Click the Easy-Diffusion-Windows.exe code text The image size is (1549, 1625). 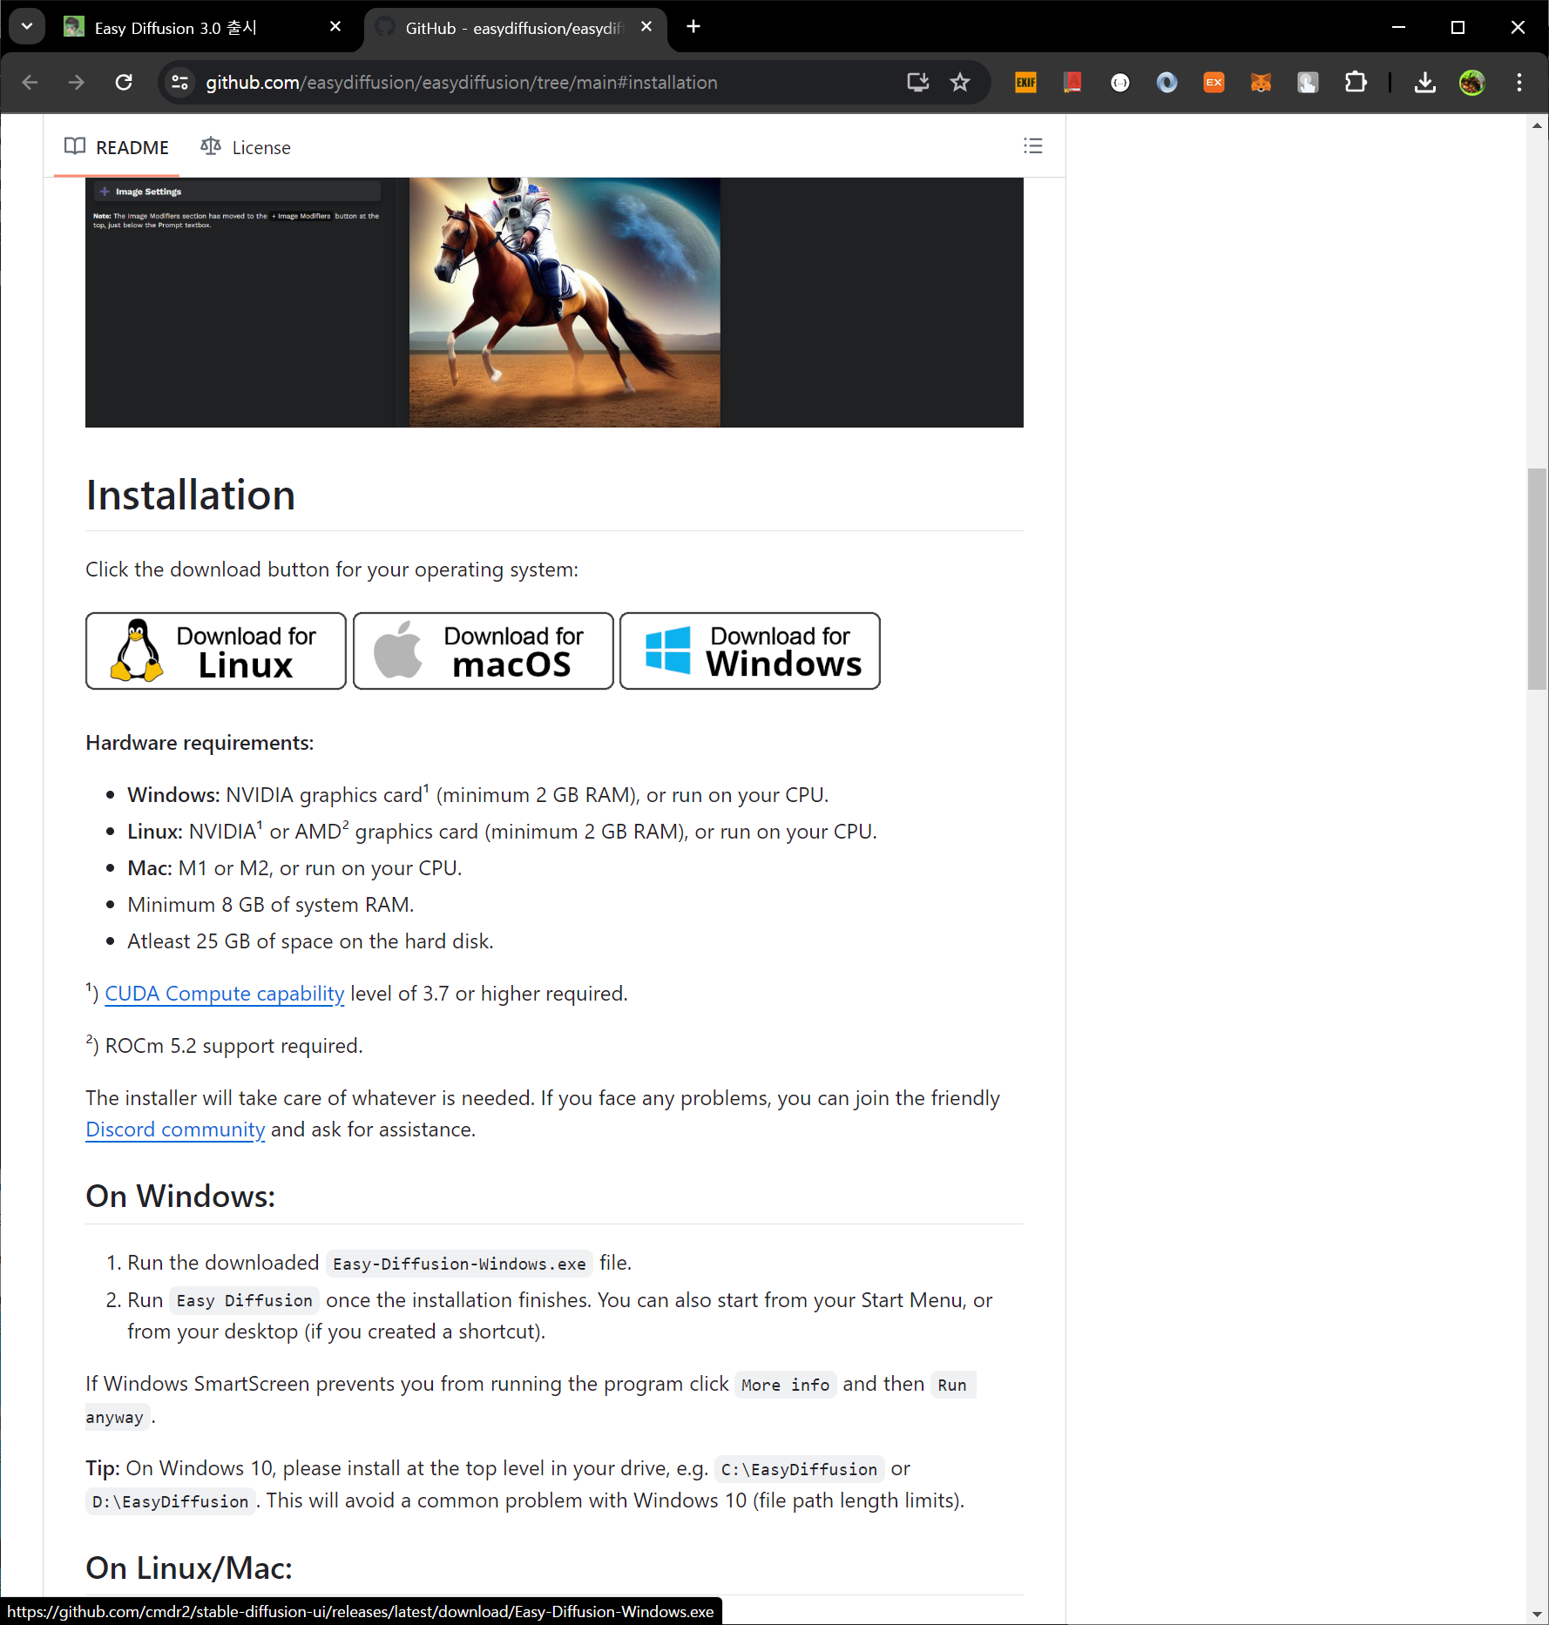[459, 1264]
